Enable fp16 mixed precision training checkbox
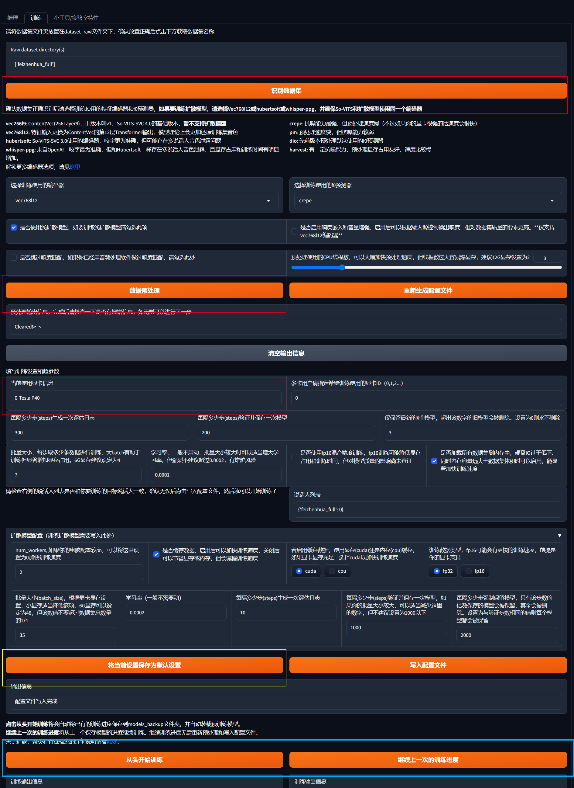Viewport: 574px width, 788px height. pyautogui.click(x=294, y=457)
